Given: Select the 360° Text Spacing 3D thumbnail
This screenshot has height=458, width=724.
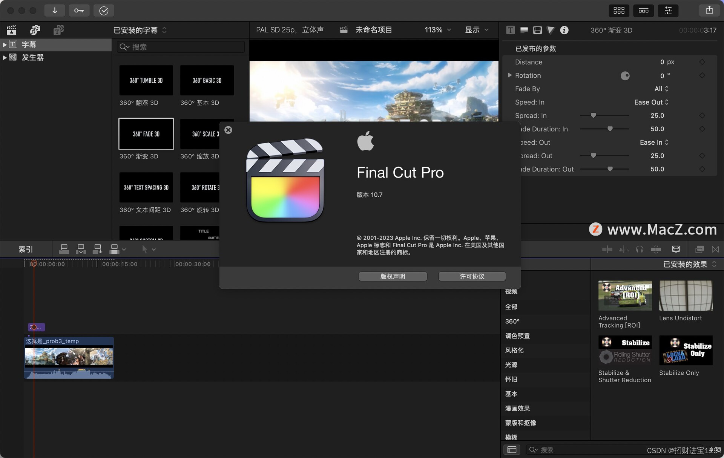Looking at the screenshot, I should coord(146,187).
